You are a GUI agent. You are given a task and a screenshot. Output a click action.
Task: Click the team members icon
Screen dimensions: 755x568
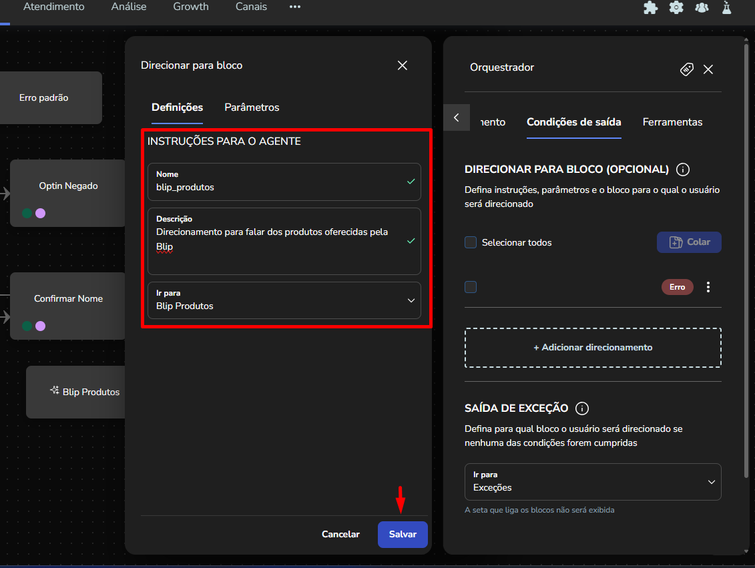(x=702, y=7)
